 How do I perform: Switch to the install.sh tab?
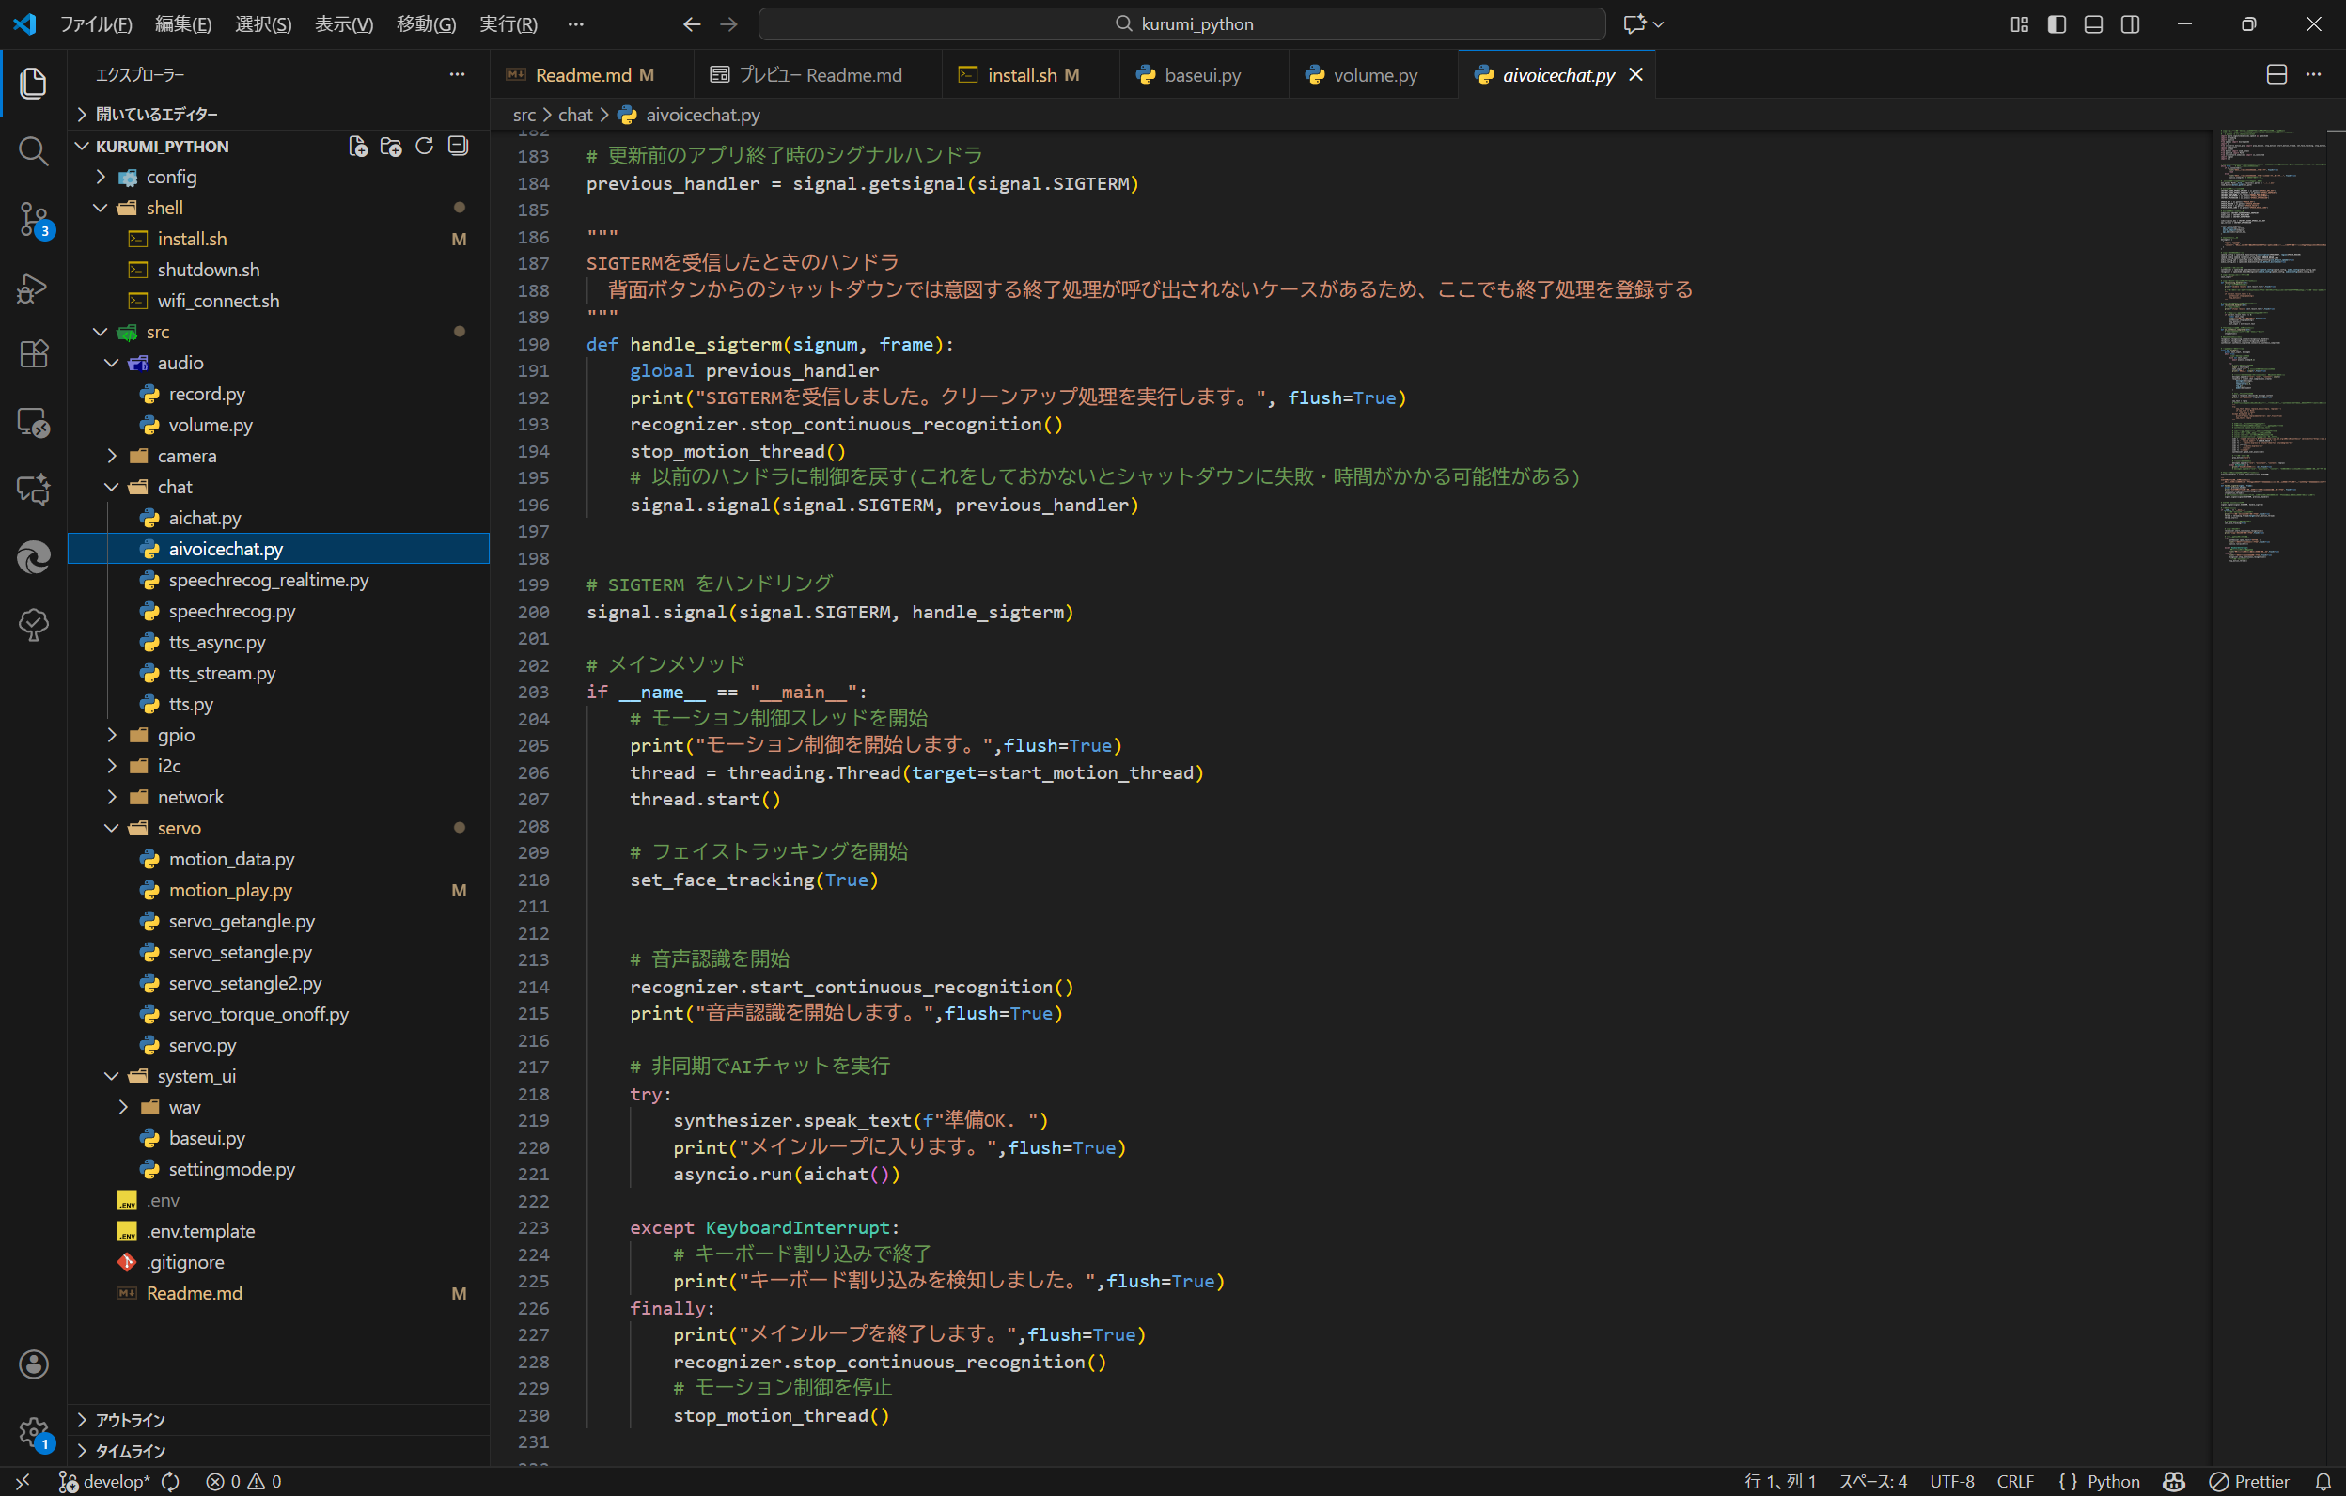pos(1021,75)
